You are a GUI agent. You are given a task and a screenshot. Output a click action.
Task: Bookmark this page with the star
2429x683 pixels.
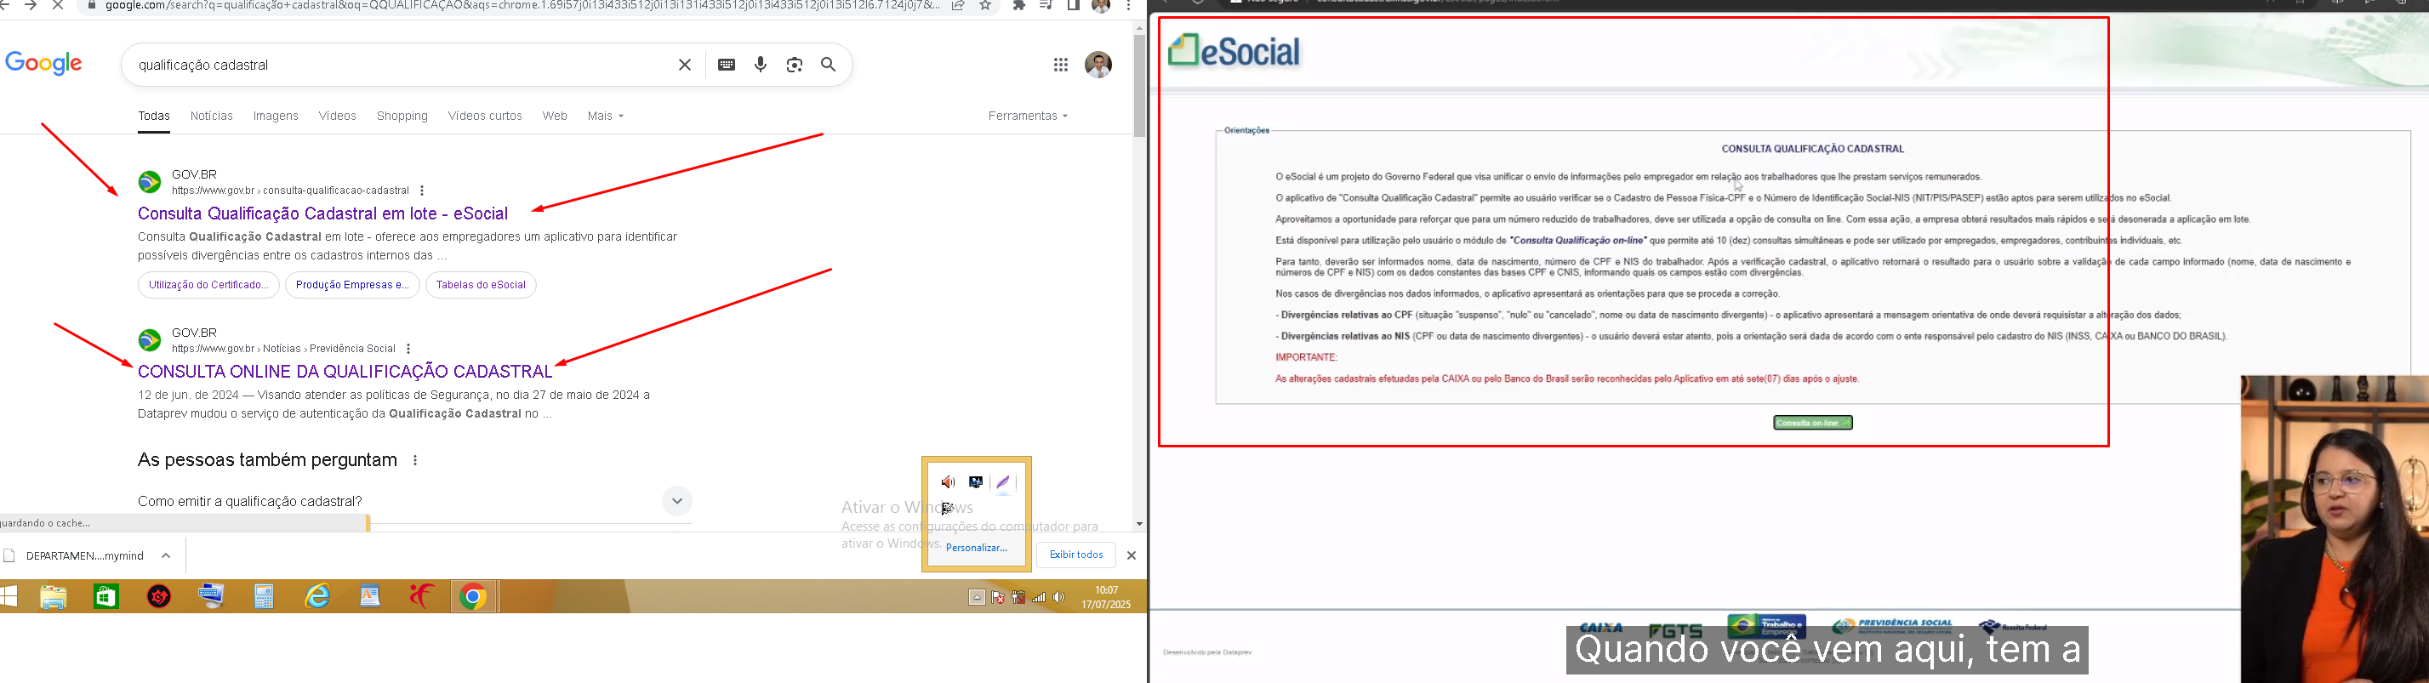pyautogui.click(x=985, y=6)
